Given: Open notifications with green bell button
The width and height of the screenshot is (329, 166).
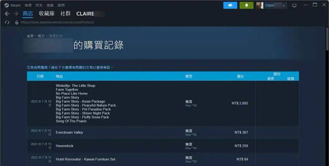Looking at the screenshot, I should click(246, 5).
